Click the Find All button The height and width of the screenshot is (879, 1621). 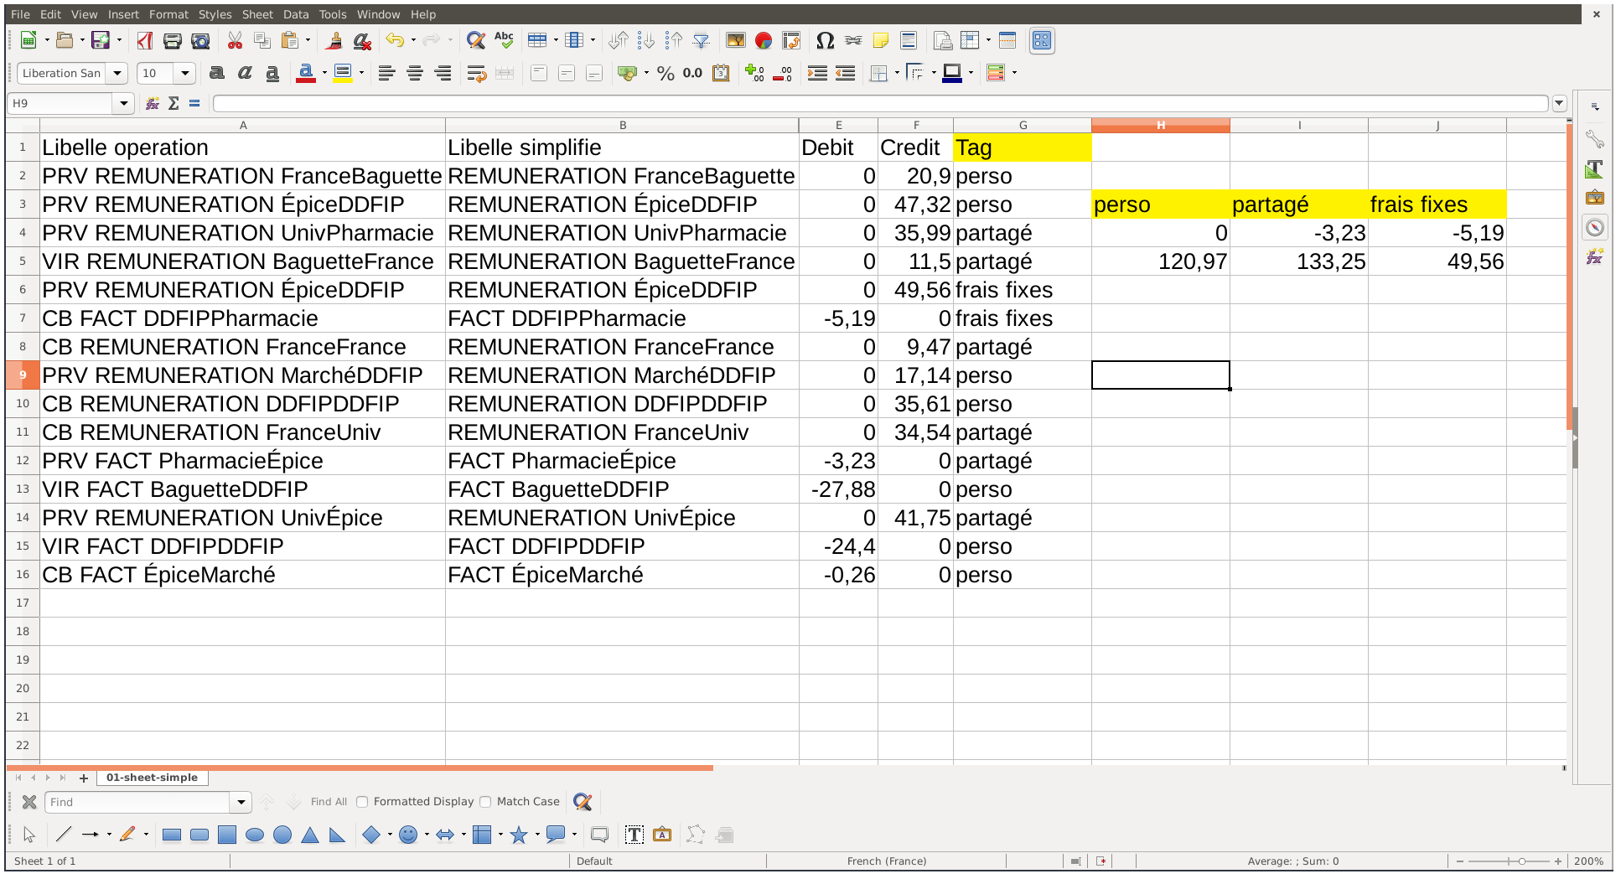pos(329,802)
